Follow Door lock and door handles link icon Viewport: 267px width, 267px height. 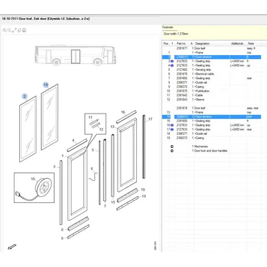(x=172, y=151)
